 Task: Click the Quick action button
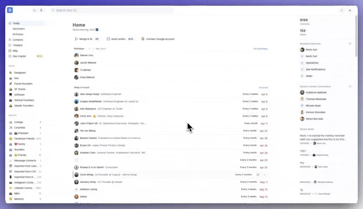120,39
